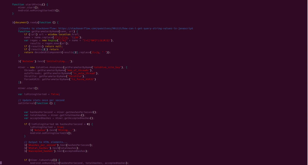Viewport: 308px width, 165px height.
Task: Open the stackoverflow URL in the comment
Action: click(126, 28)
